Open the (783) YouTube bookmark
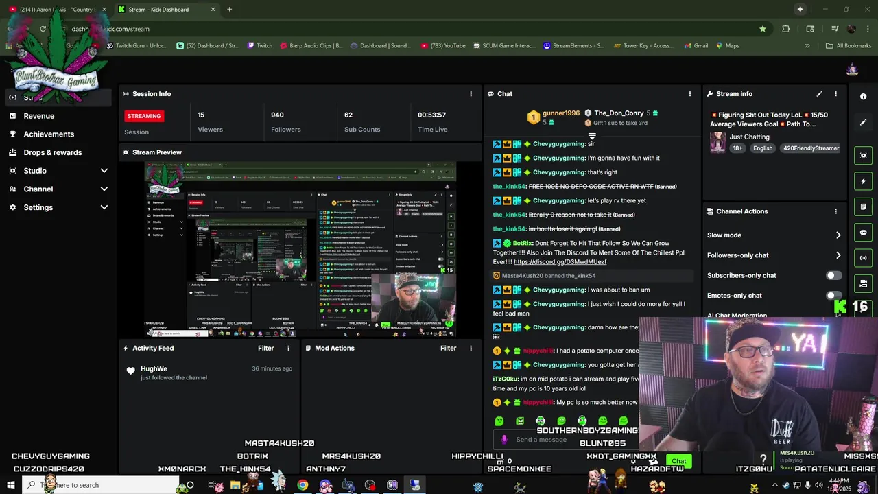This screenshot has width=878, height=494. pos(443,46)
